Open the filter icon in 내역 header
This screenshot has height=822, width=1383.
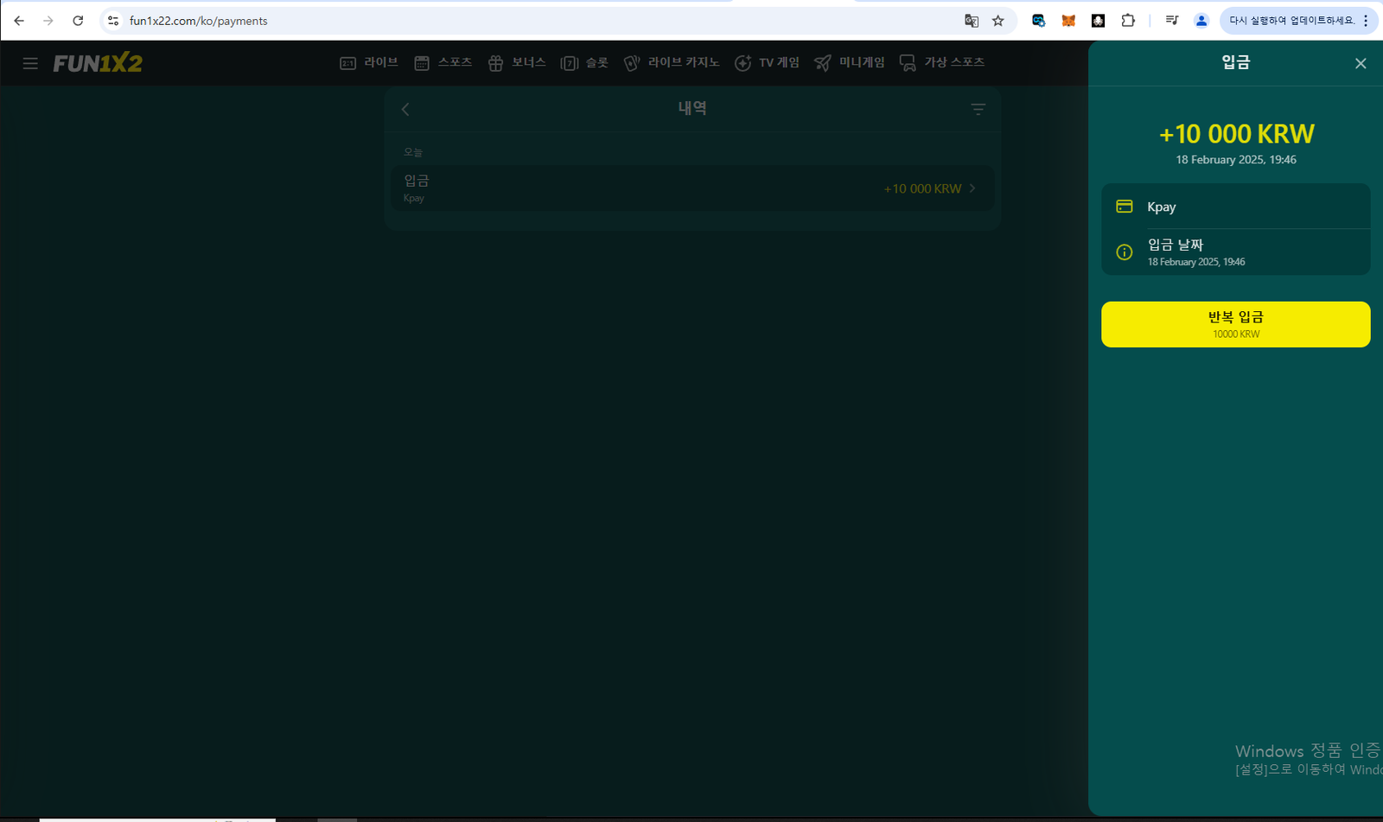coord(978,109)
